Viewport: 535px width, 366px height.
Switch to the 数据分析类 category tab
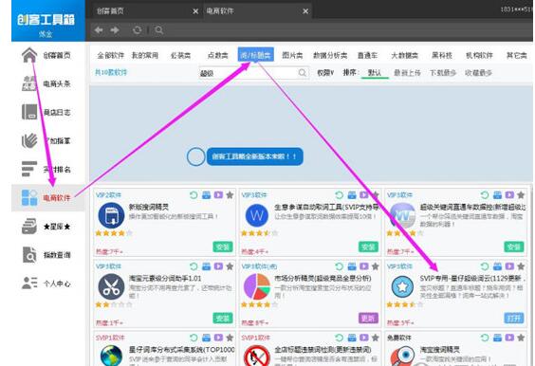330,55
